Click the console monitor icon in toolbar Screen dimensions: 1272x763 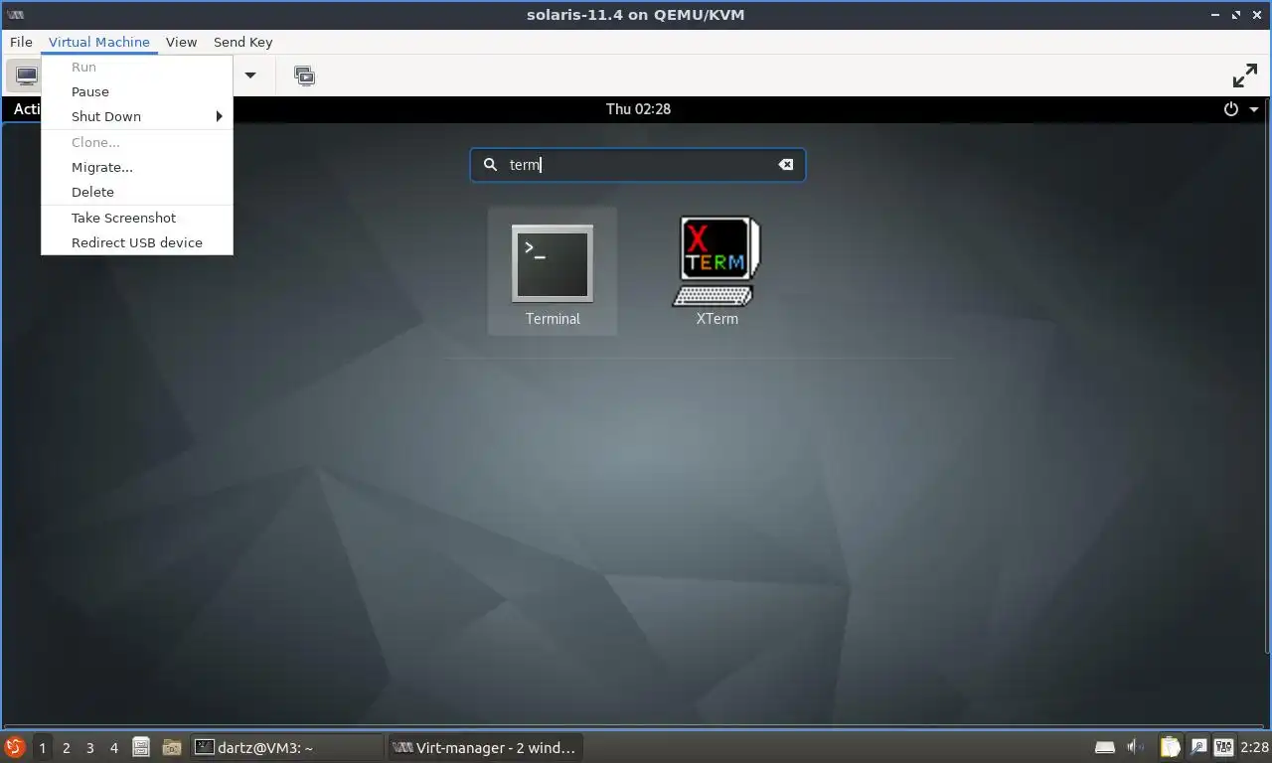pyautogui.click(x=26, y=76)
